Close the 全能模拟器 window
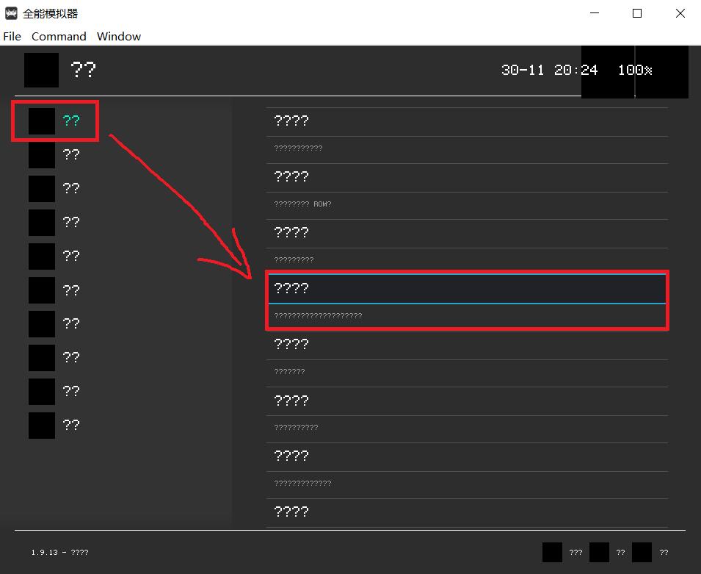The height and width of the screenshot is (574, 701). point(680,13)
